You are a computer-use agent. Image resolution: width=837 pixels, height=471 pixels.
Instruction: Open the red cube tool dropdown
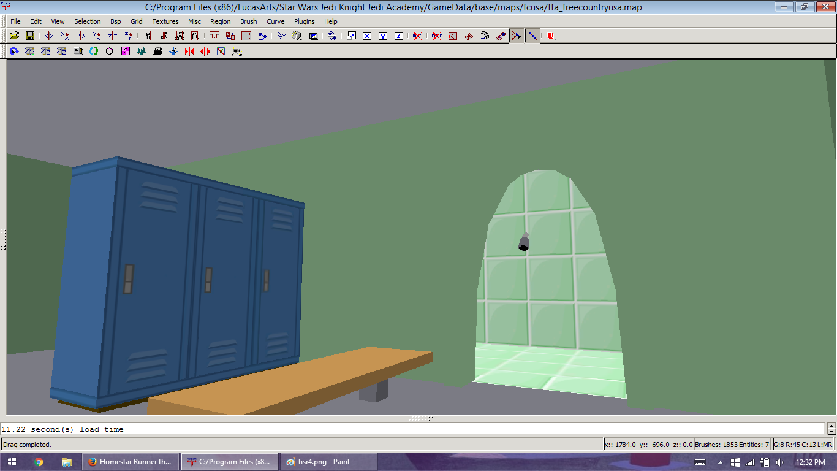pyautogui.click(x=551, y=36)
